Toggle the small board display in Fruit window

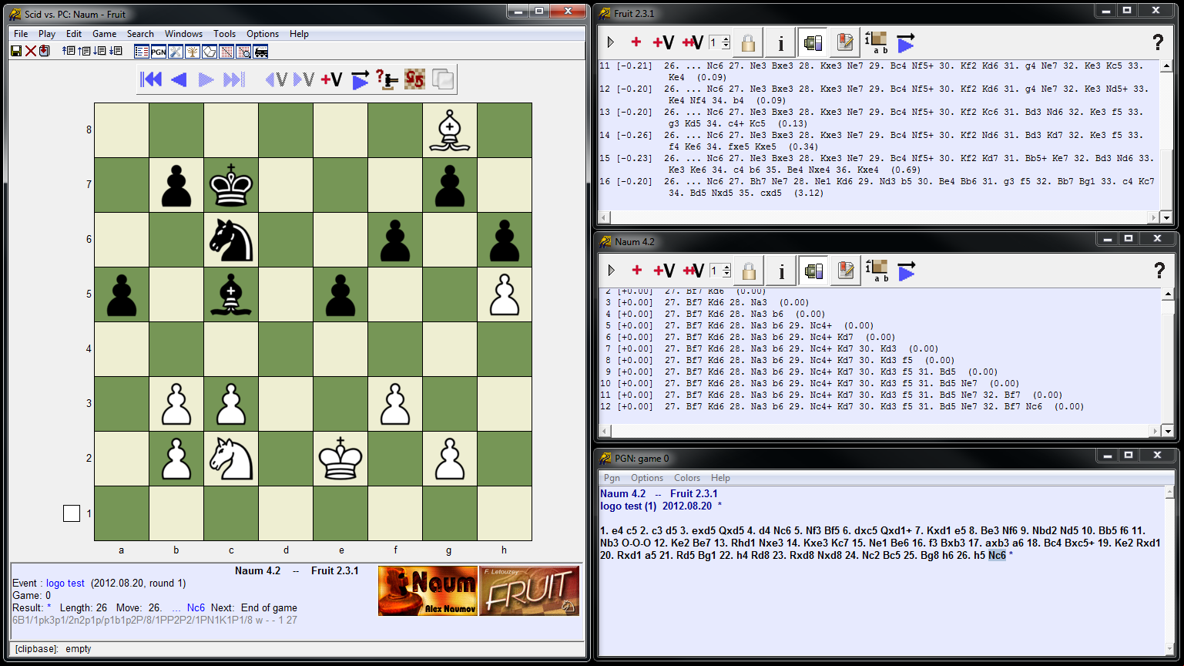876,43
